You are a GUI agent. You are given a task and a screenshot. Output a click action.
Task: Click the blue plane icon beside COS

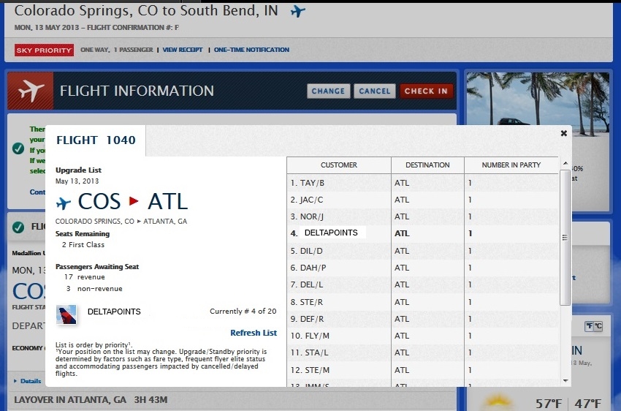[64, 203]
